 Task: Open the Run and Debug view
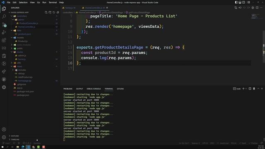point(4,32)
